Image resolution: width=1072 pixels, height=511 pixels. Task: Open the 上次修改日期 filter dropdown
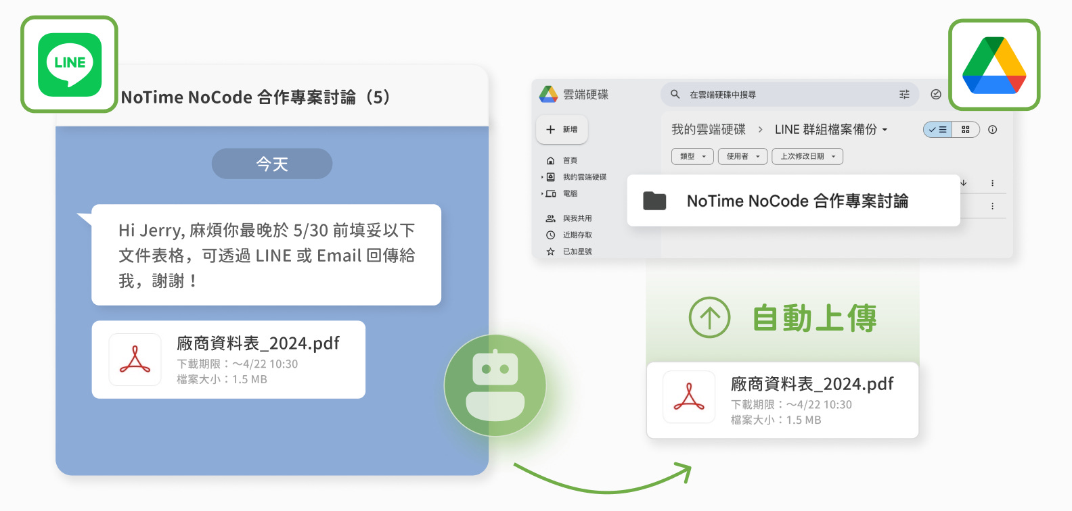[807, 156]
